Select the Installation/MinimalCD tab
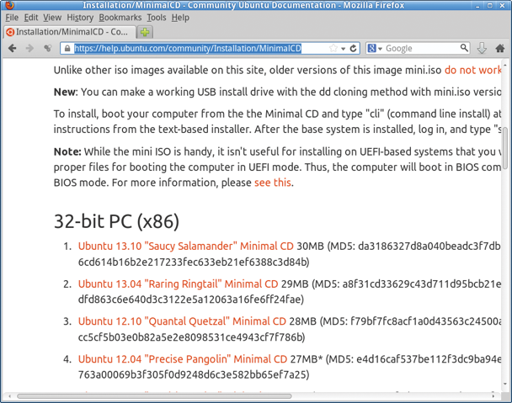The height and width of the screenshot is (403, 512). coord(67,32)
